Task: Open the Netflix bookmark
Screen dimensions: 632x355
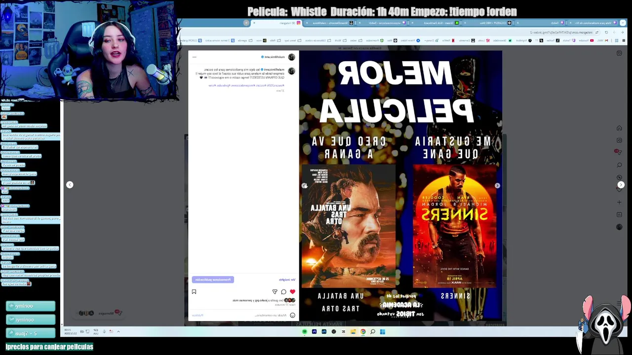Action: coord(448,40)
